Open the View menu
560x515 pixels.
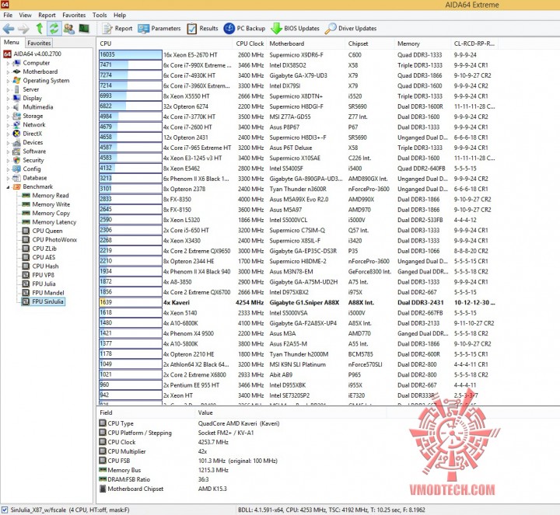pyautogui.click(x=25, y=15)
